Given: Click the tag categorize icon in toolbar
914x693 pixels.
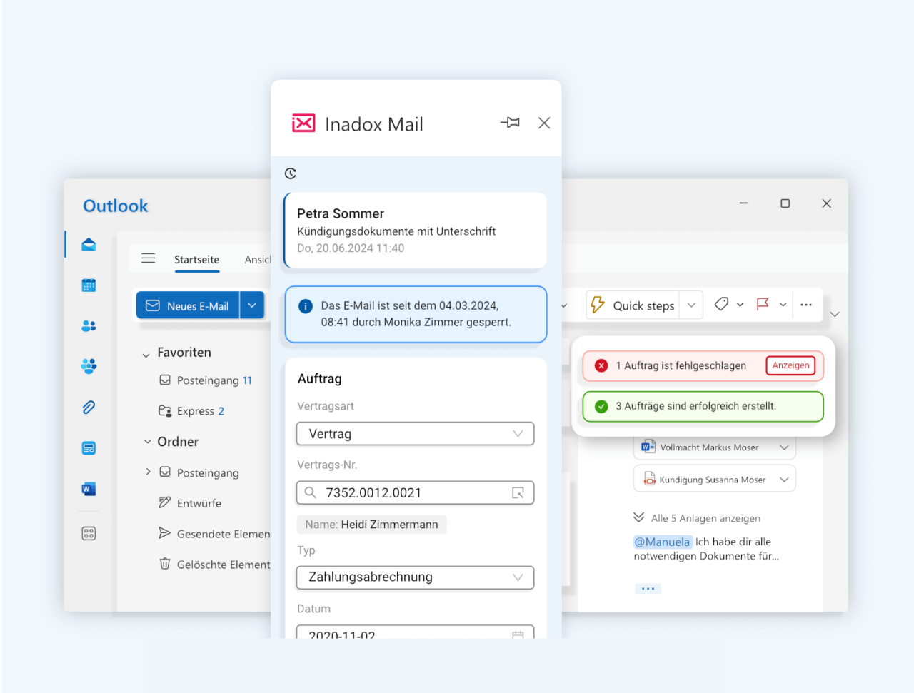Looking at the screenshot, I should tap(721, 304).
